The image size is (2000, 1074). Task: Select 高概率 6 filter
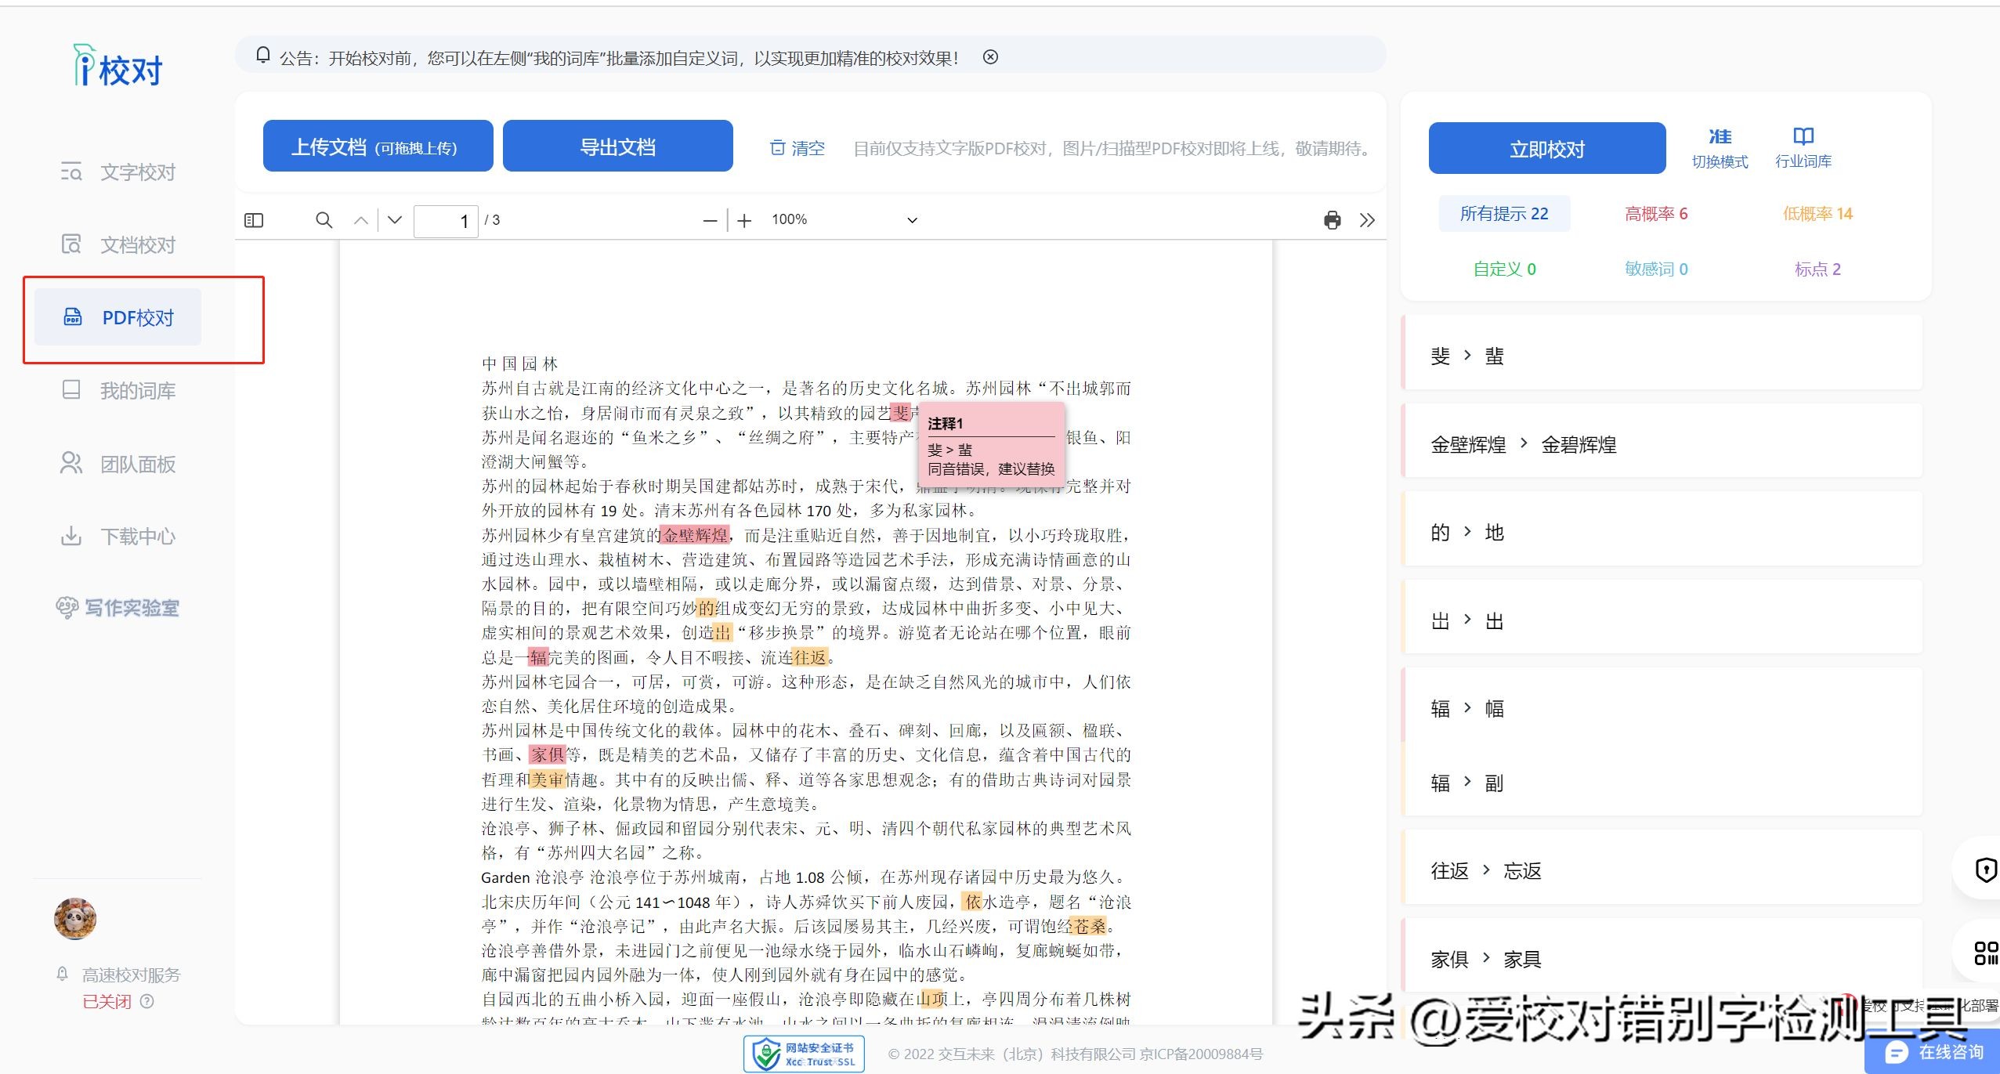click(x=1656, y=213)
